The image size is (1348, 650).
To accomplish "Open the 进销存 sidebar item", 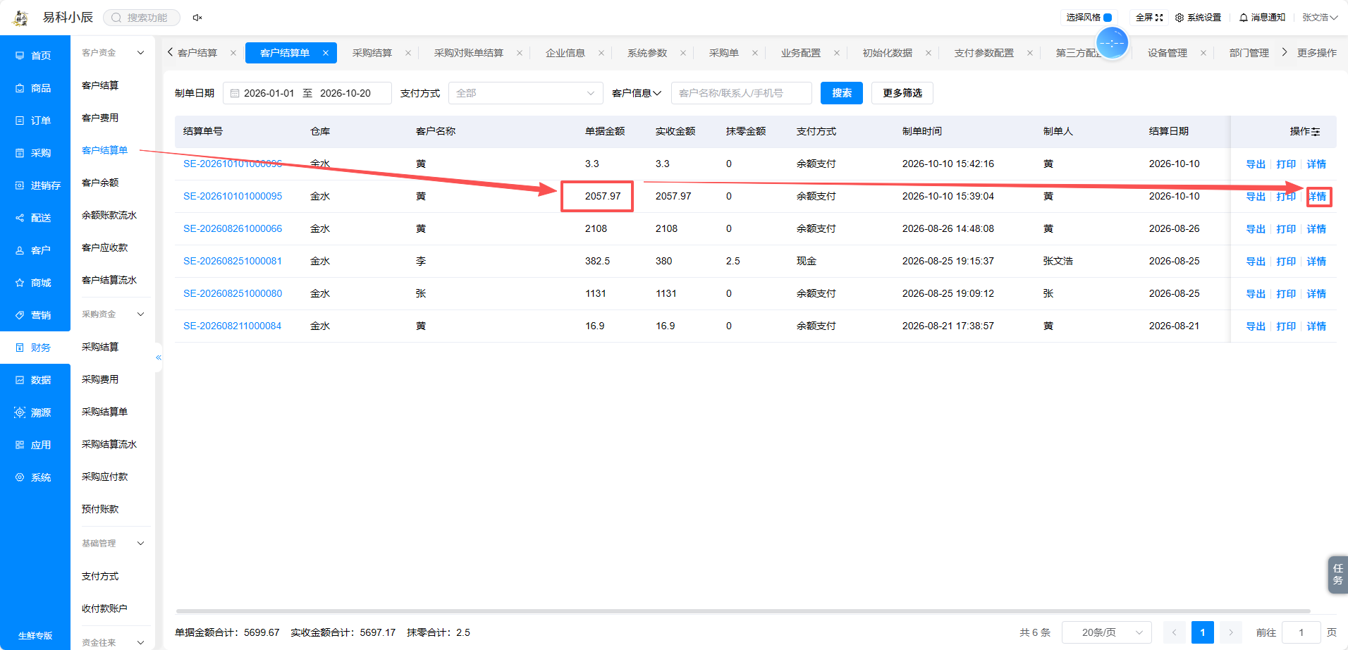I will 35,185.
